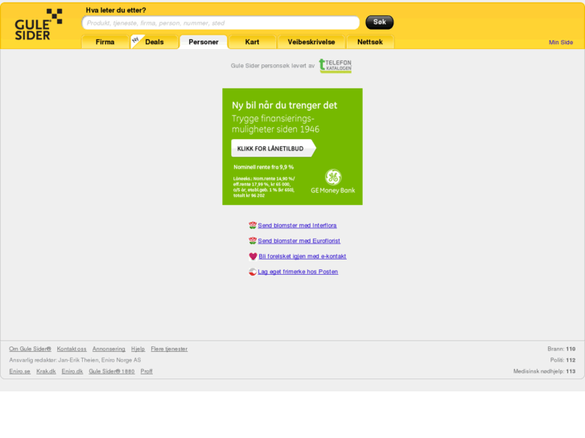Click the 'Ny bil når du trenger det' ad heading

point(284,105)
